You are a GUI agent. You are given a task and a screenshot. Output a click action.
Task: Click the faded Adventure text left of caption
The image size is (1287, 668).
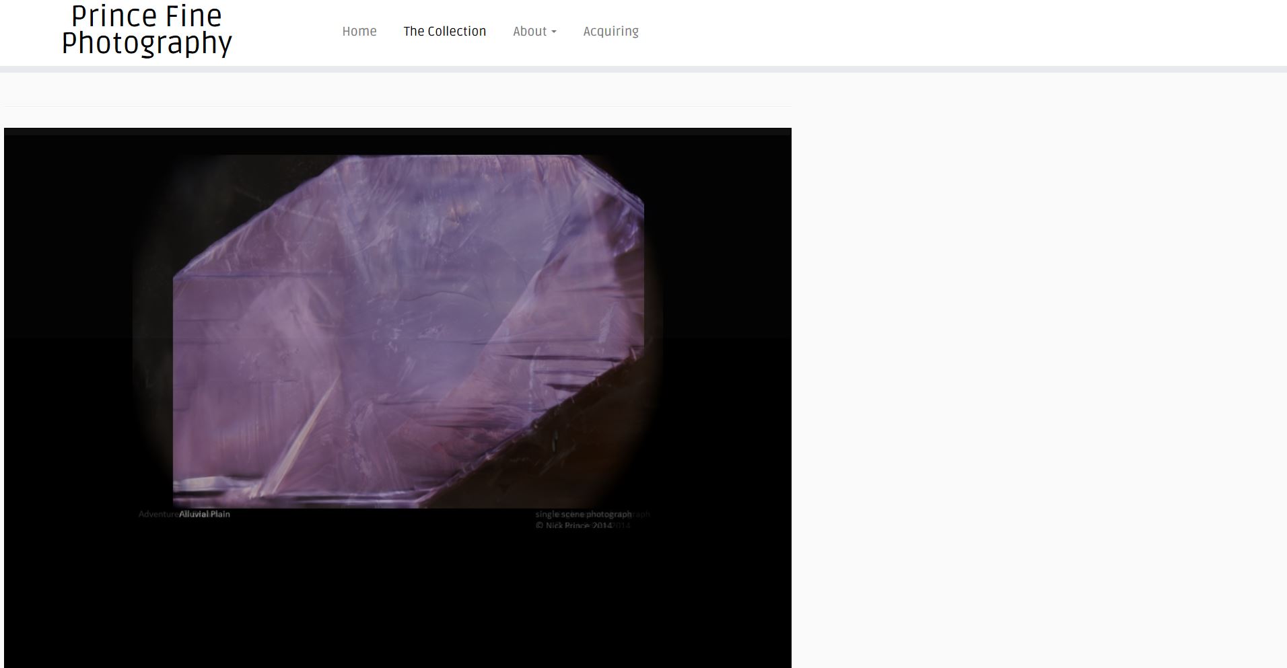click(158, 514)
